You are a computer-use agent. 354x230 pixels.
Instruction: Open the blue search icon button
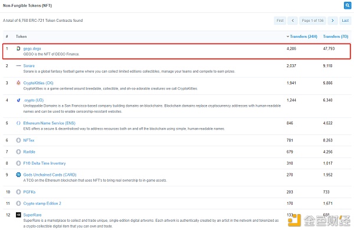coord(348,5)
